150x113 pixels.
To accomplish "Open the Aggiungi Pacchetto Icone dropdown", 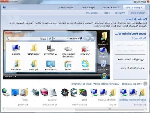I will [131, 59].
